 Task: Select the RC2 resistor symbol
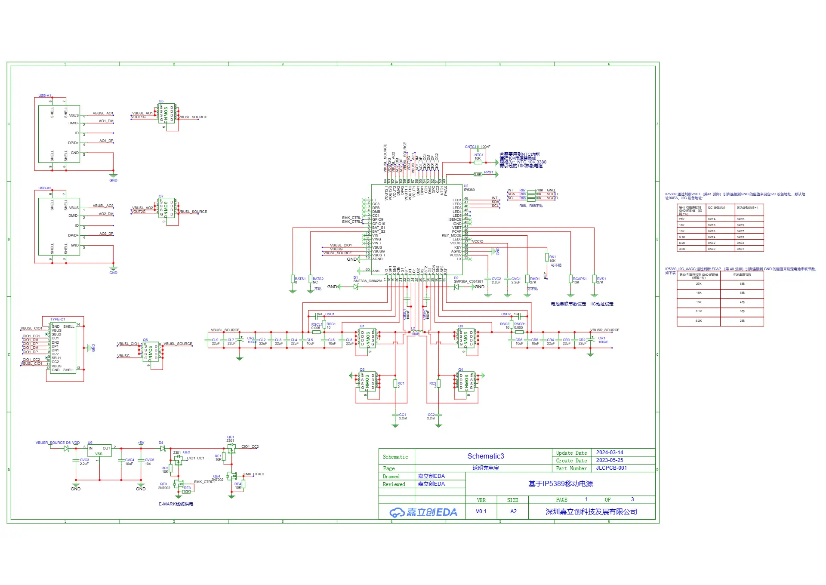coord(438,383)
